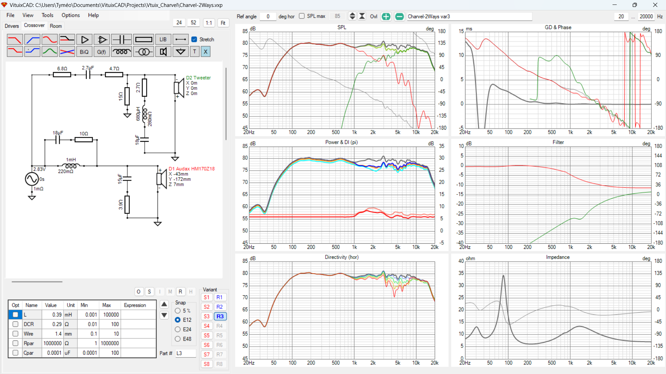This screenshot has width=666, height=374.
Task: Select the red low-pass filter block
Action: point(15,40)
